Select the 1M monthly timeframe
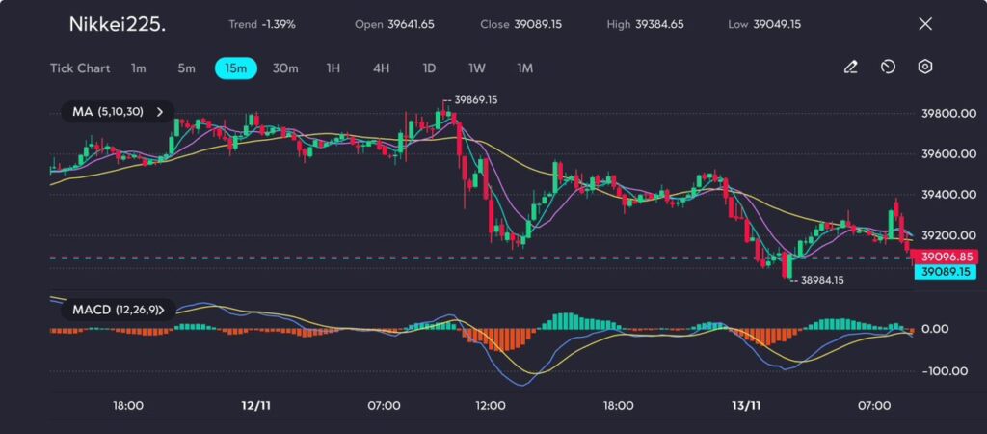 point(525,68)
